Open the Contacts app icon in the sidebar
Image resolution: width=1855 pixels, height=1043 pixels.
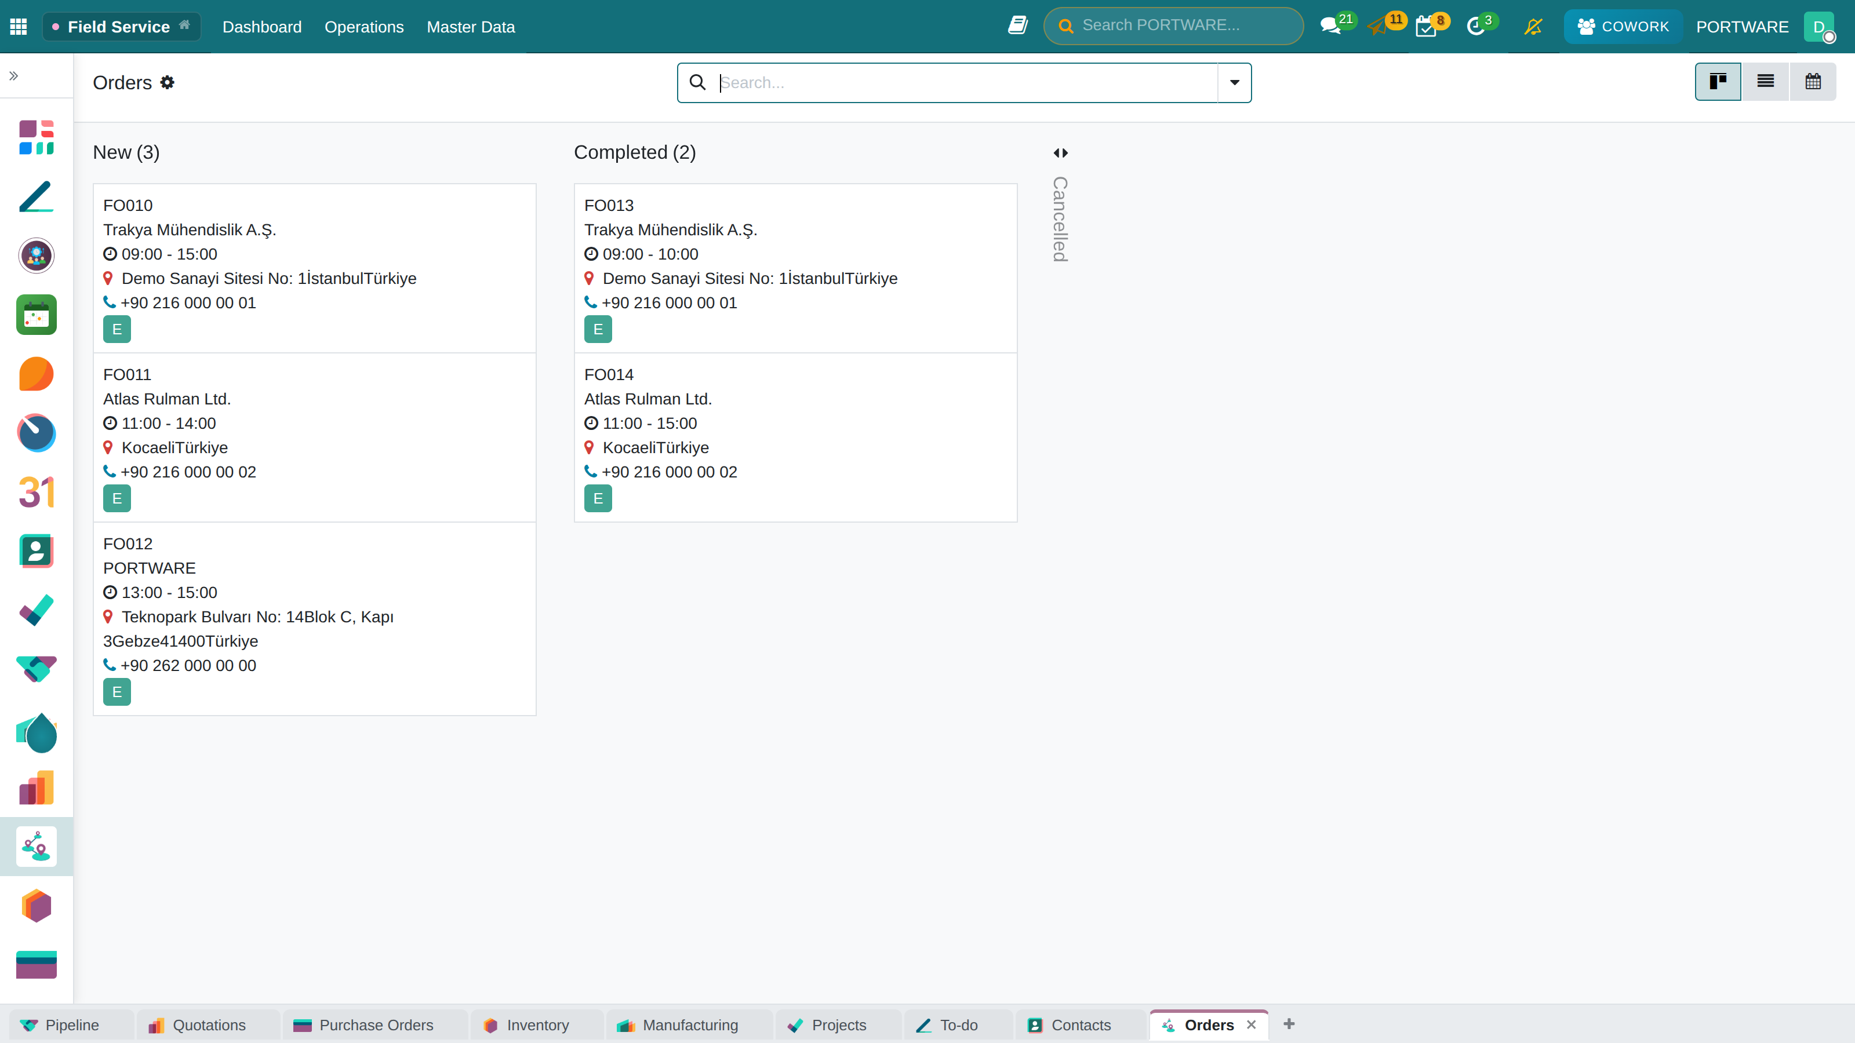click(x=36, y=550)
